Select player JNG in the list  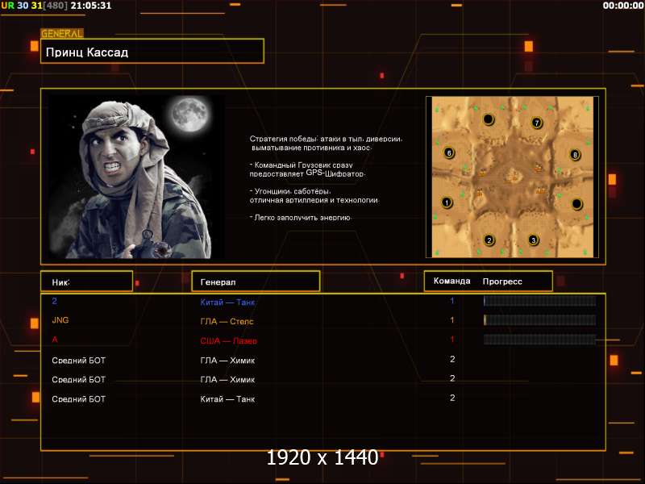60,321
